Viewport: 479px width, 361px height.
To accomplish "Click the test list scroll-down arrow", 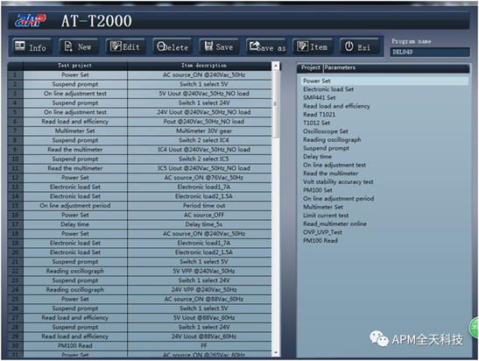I will [x=276, y=352].
